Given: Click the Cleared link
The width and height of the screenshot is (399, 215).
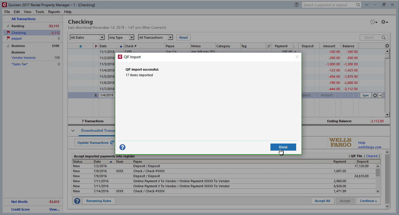Looking at the screenshot, I should pyautogui.click(x=372, y=156).
